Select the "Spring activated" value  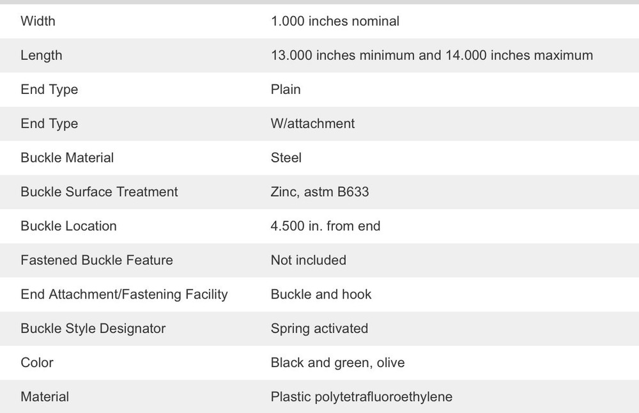click(319, 329)
